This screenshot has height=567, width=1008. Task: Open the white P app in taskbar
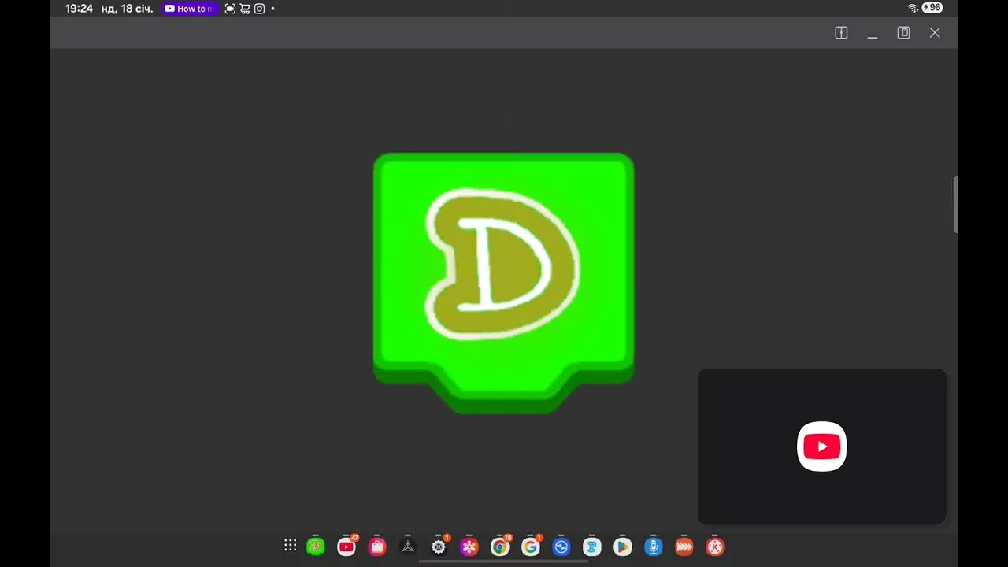coord(592,546)
